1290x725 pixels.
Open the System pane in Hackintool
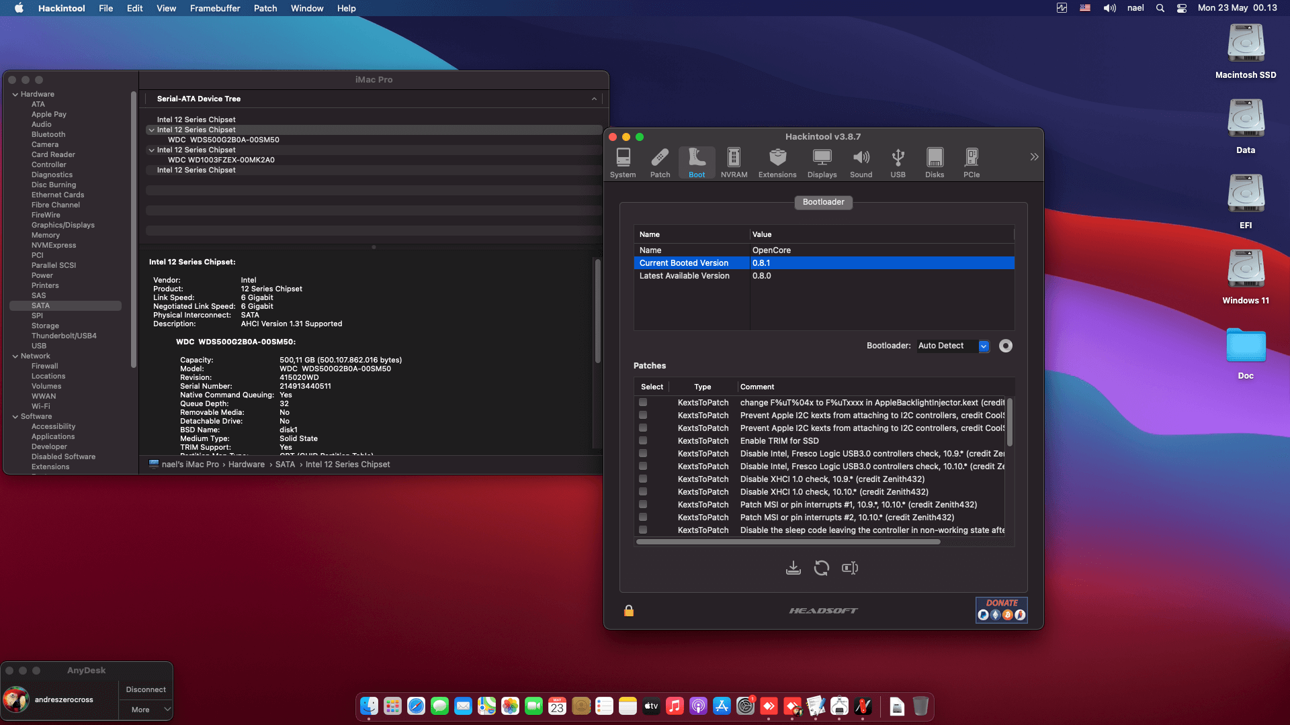pos(623,162)
